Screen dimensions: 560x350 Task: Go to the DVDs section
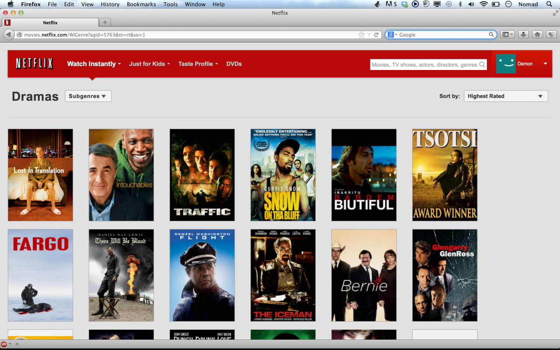coord(234,64)
